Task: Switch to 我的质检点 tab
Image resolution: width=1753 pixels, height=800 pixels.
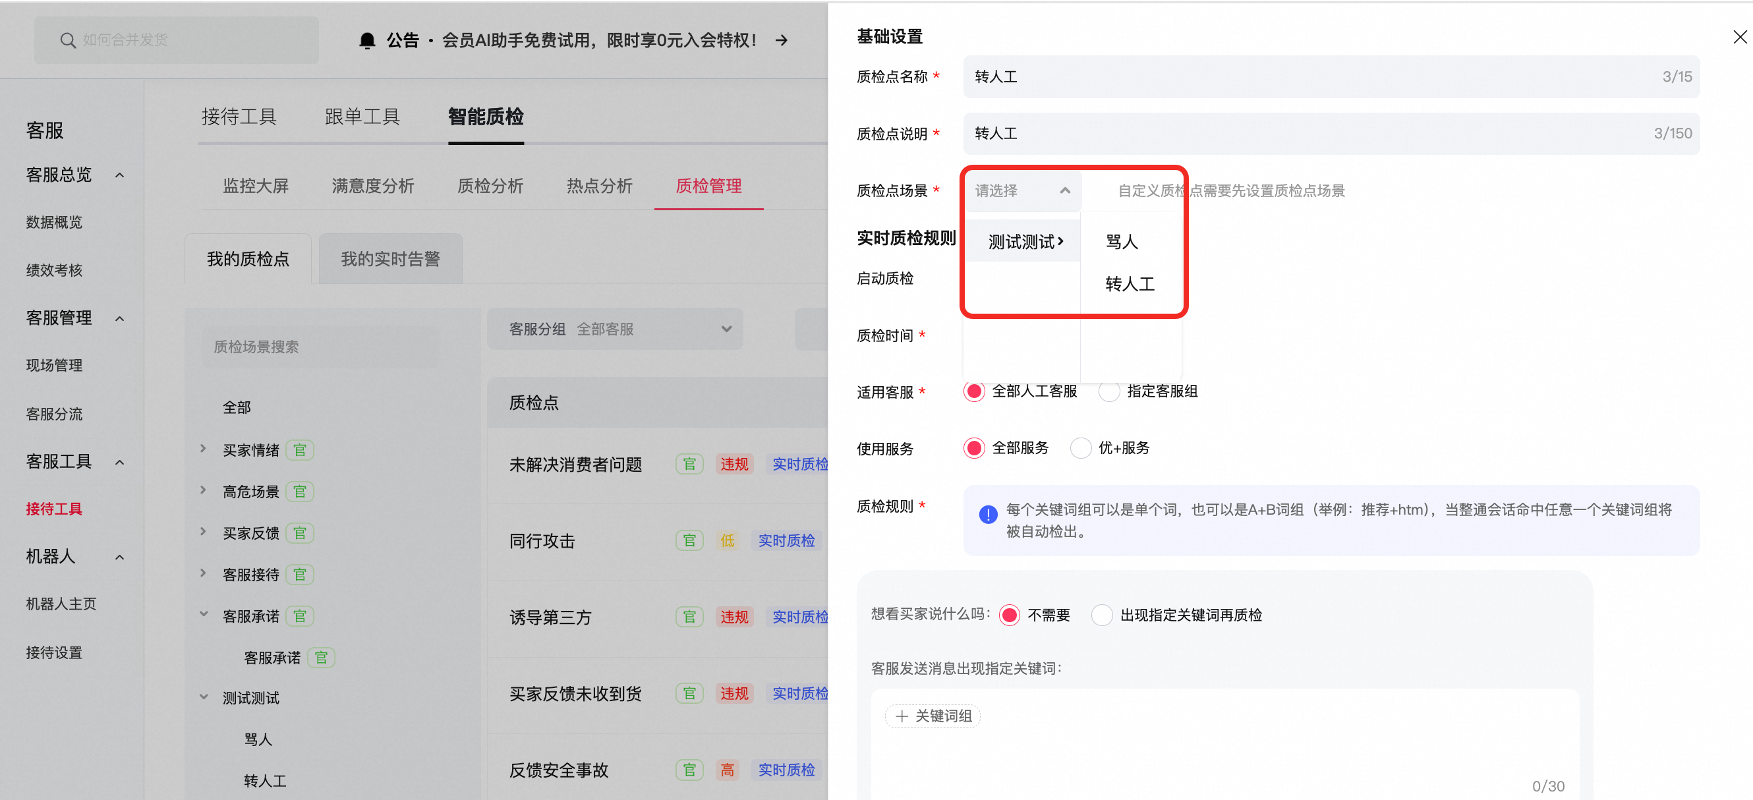Action: tap(248, 259)
